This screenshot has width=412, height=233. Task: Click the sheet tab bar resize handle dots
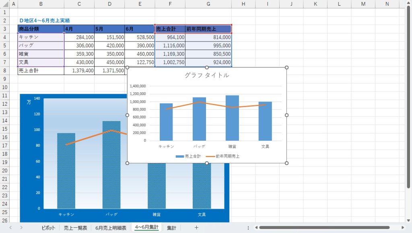pyautogui.click(x=248, y=228)
